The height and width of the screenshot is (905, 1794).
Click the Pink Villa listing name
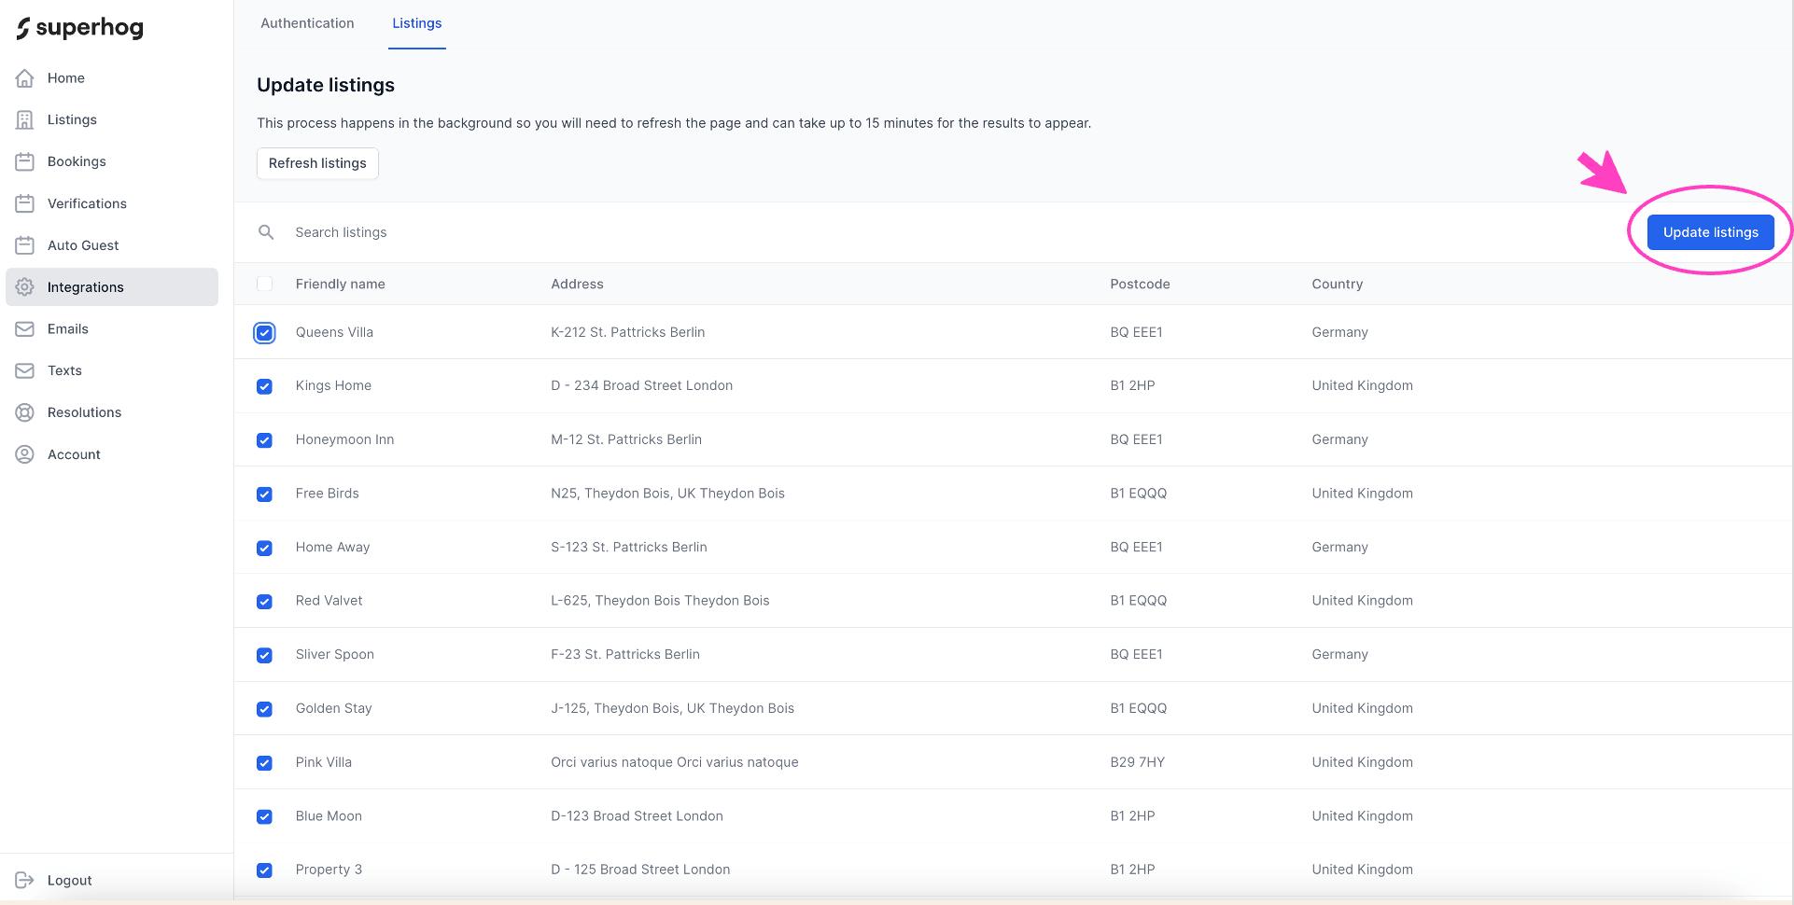(324, 762)
